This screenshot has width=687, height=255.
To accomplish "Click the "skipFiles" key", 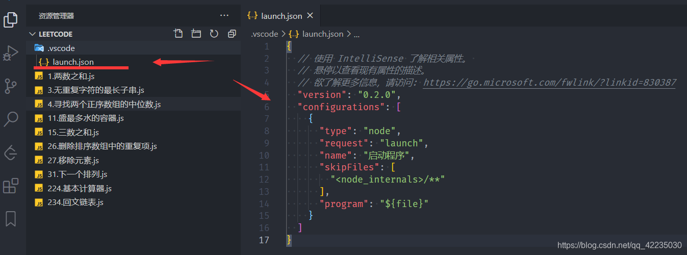I will pos(350,167).
